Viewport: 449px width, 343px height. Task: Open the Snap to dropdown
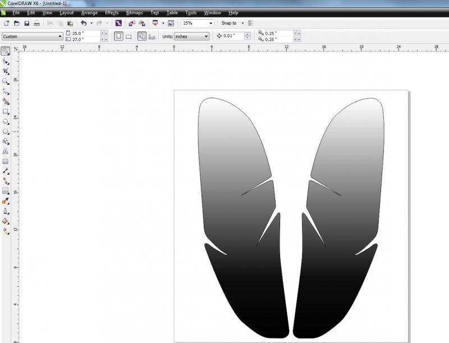242,23
